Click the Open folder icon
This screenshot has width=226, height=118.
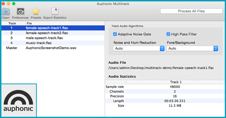(6, 12)
